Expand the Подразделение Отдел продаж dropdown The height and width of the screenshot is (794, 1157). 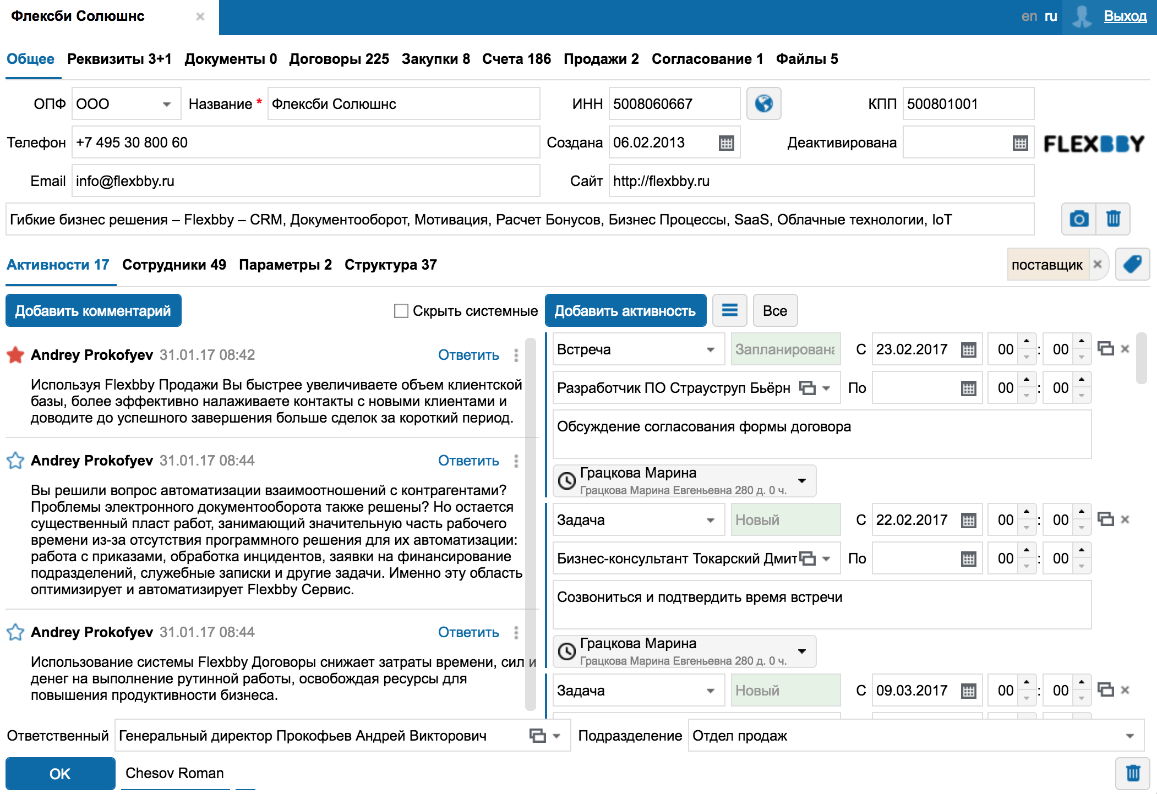click(x=1129, y=736)
